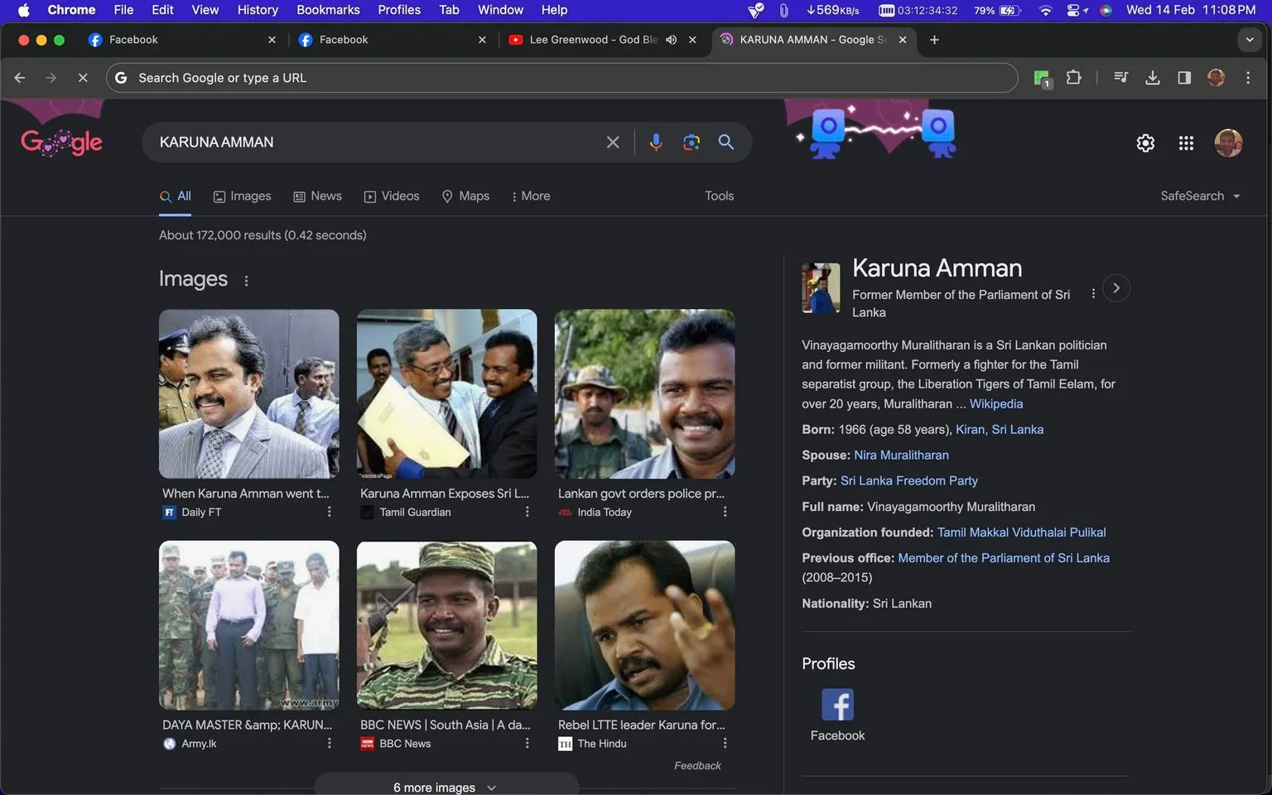
Task: Close the second Facebook tab
Action: tap(482, 40)
